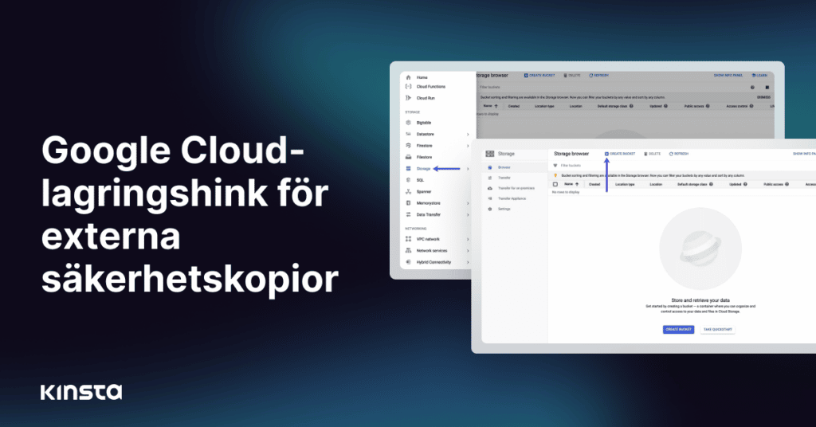Open VPC network via its icon
Image resolution: width=816 pixels, height=427 pixels.
(408, 239)
